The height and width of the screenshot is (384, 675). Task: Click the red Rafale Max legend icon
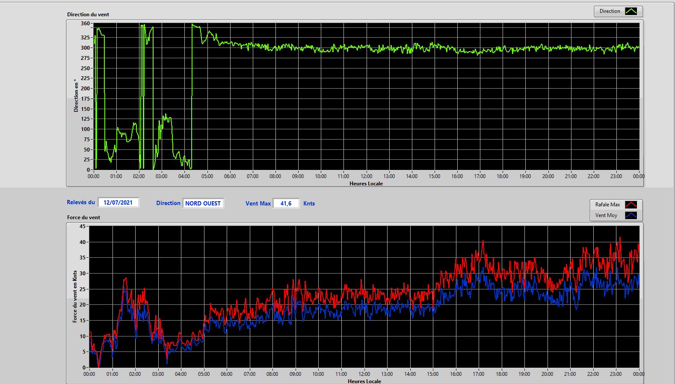[x=631, y=205]
